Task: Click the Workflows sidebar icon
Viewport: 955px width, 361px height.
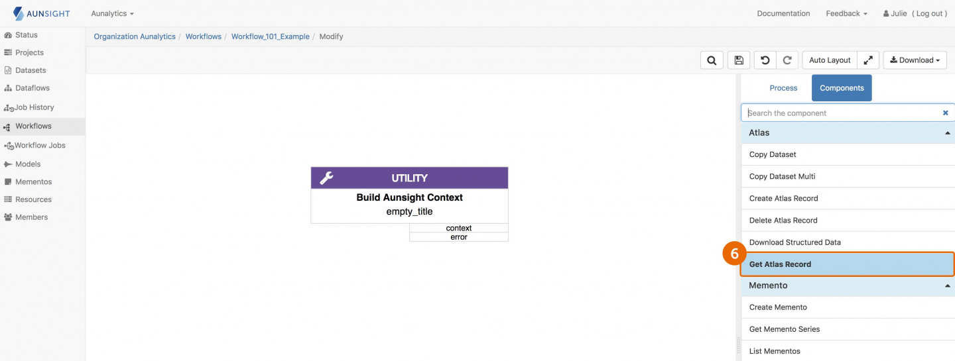Action: click(8, 127)
